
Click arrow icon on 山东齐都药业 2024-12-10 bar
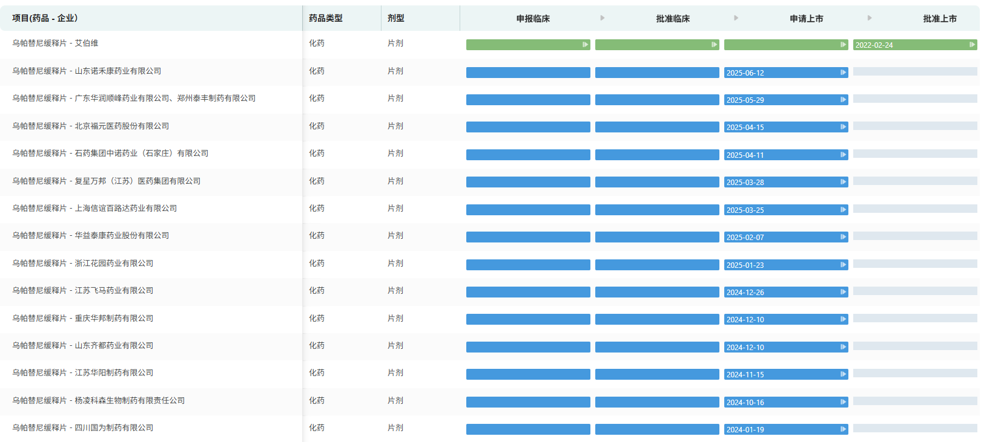[x=843, y=347]
